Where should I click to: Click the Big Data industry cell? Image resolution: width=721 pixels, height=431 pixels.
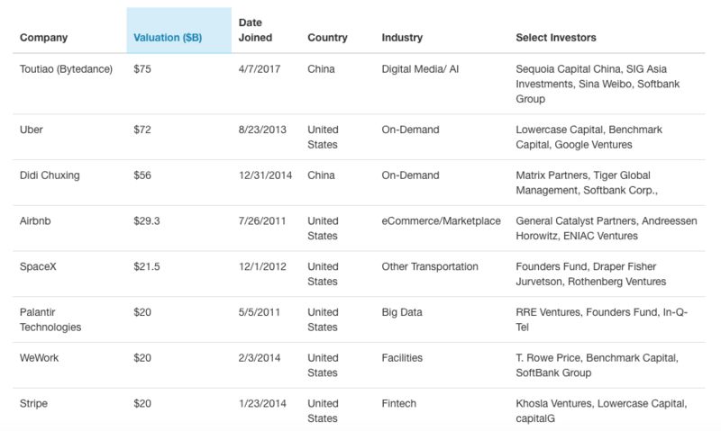(x=402, y=312)
